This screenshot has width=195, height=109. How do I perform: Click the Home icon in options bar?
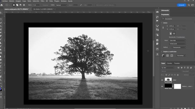(x=2, y=5)
